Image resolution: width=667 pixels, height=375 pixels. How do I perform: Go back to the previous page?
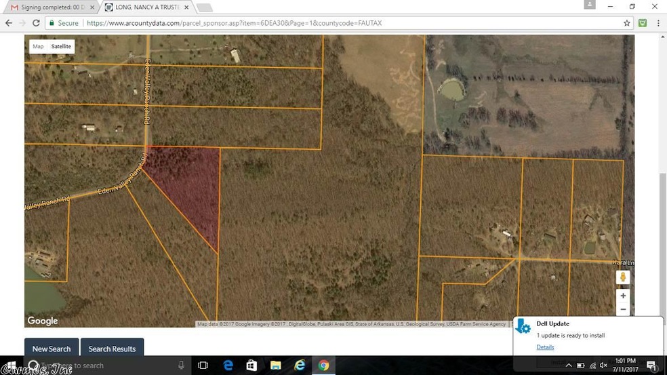click(9, 23)
